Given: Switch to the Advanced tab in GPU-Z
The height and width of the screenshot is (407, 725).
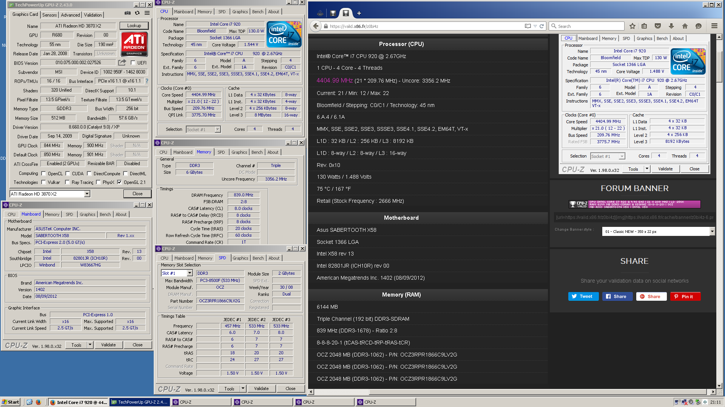Looking at the screenshot, I should click(70, 15).
